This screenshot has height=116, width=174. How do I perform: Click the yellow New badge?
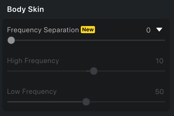click(x=88, y=30)
